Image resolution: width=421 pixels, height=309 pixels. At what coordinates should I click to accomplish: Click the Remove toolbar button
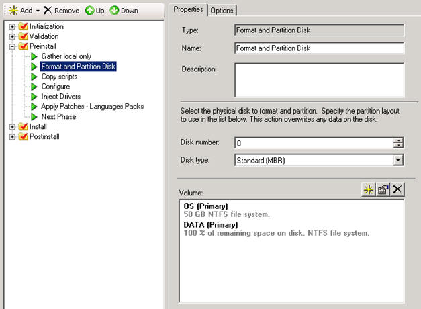pos(61,11)
